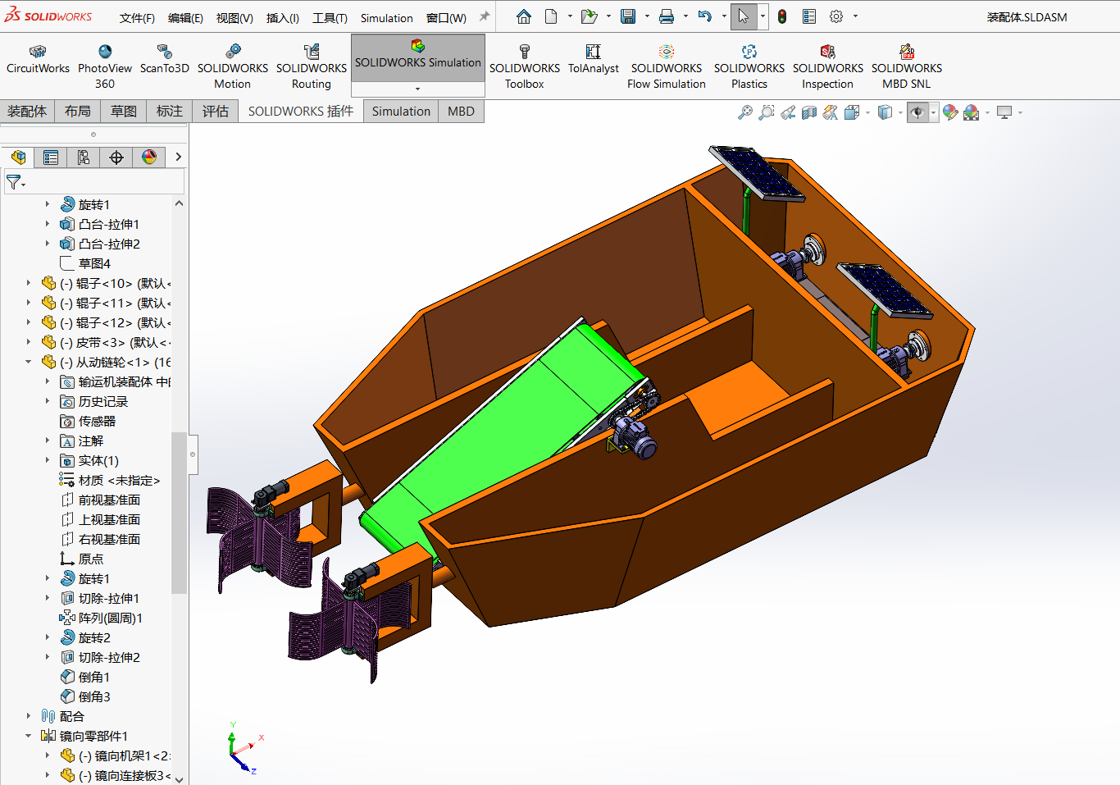Click the Rebuild traffic light icon

(782, 16)
